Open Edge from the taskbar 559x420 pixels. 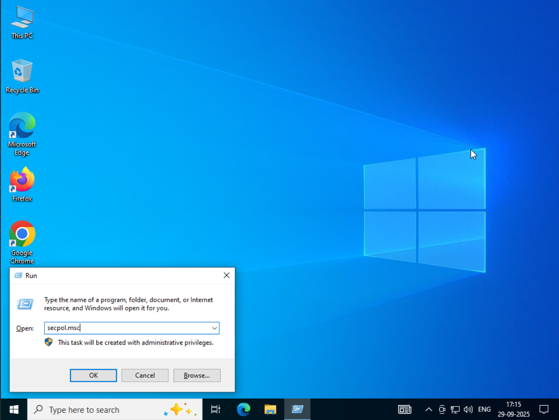pos(244,410)
